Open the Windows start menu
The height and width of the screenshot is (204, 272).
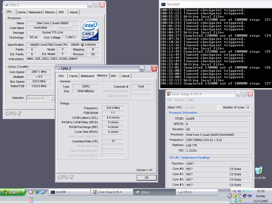(13, 192)
